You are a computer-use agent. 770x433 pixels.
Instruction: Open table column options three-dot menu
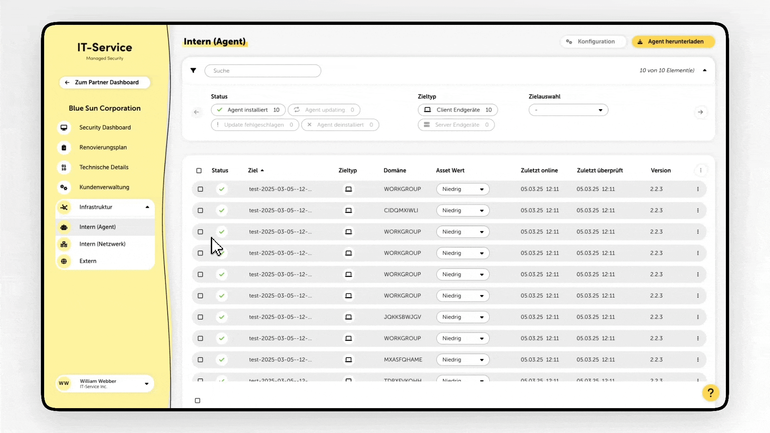pyautogui.click(x=701, y=170)
